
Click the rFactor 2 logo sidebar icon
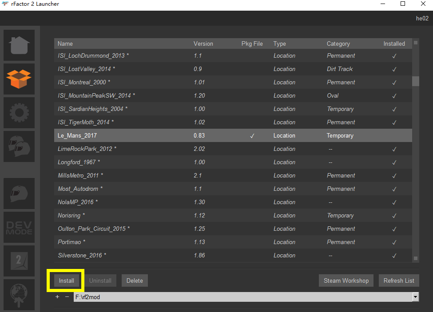(x=19, y=261)
